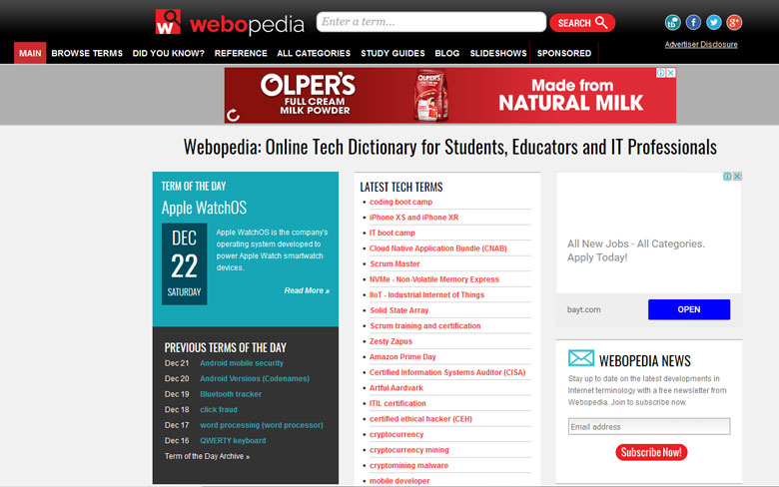Click the Webopedia News envelope icon
The width and height of the screenshot is (779, 487).
(x=581, y=358)
